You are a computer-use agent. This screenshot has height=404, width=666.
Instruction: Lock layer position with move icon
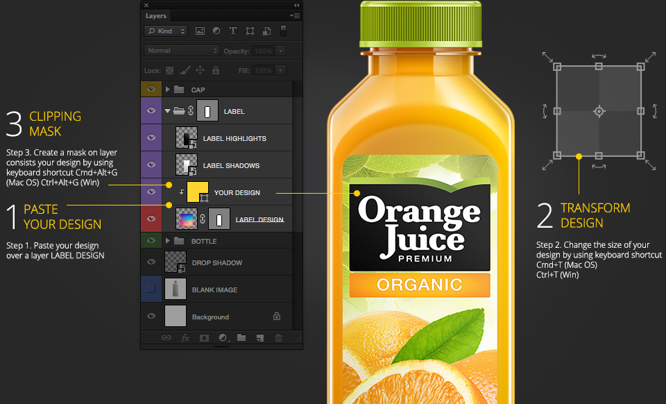[x=200, y=70]
